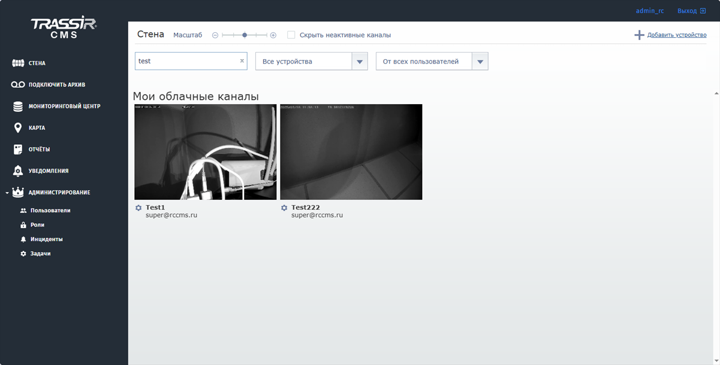
Task: Go to Роли menu item
Action: pyautogui.click(x=37, y=225)
